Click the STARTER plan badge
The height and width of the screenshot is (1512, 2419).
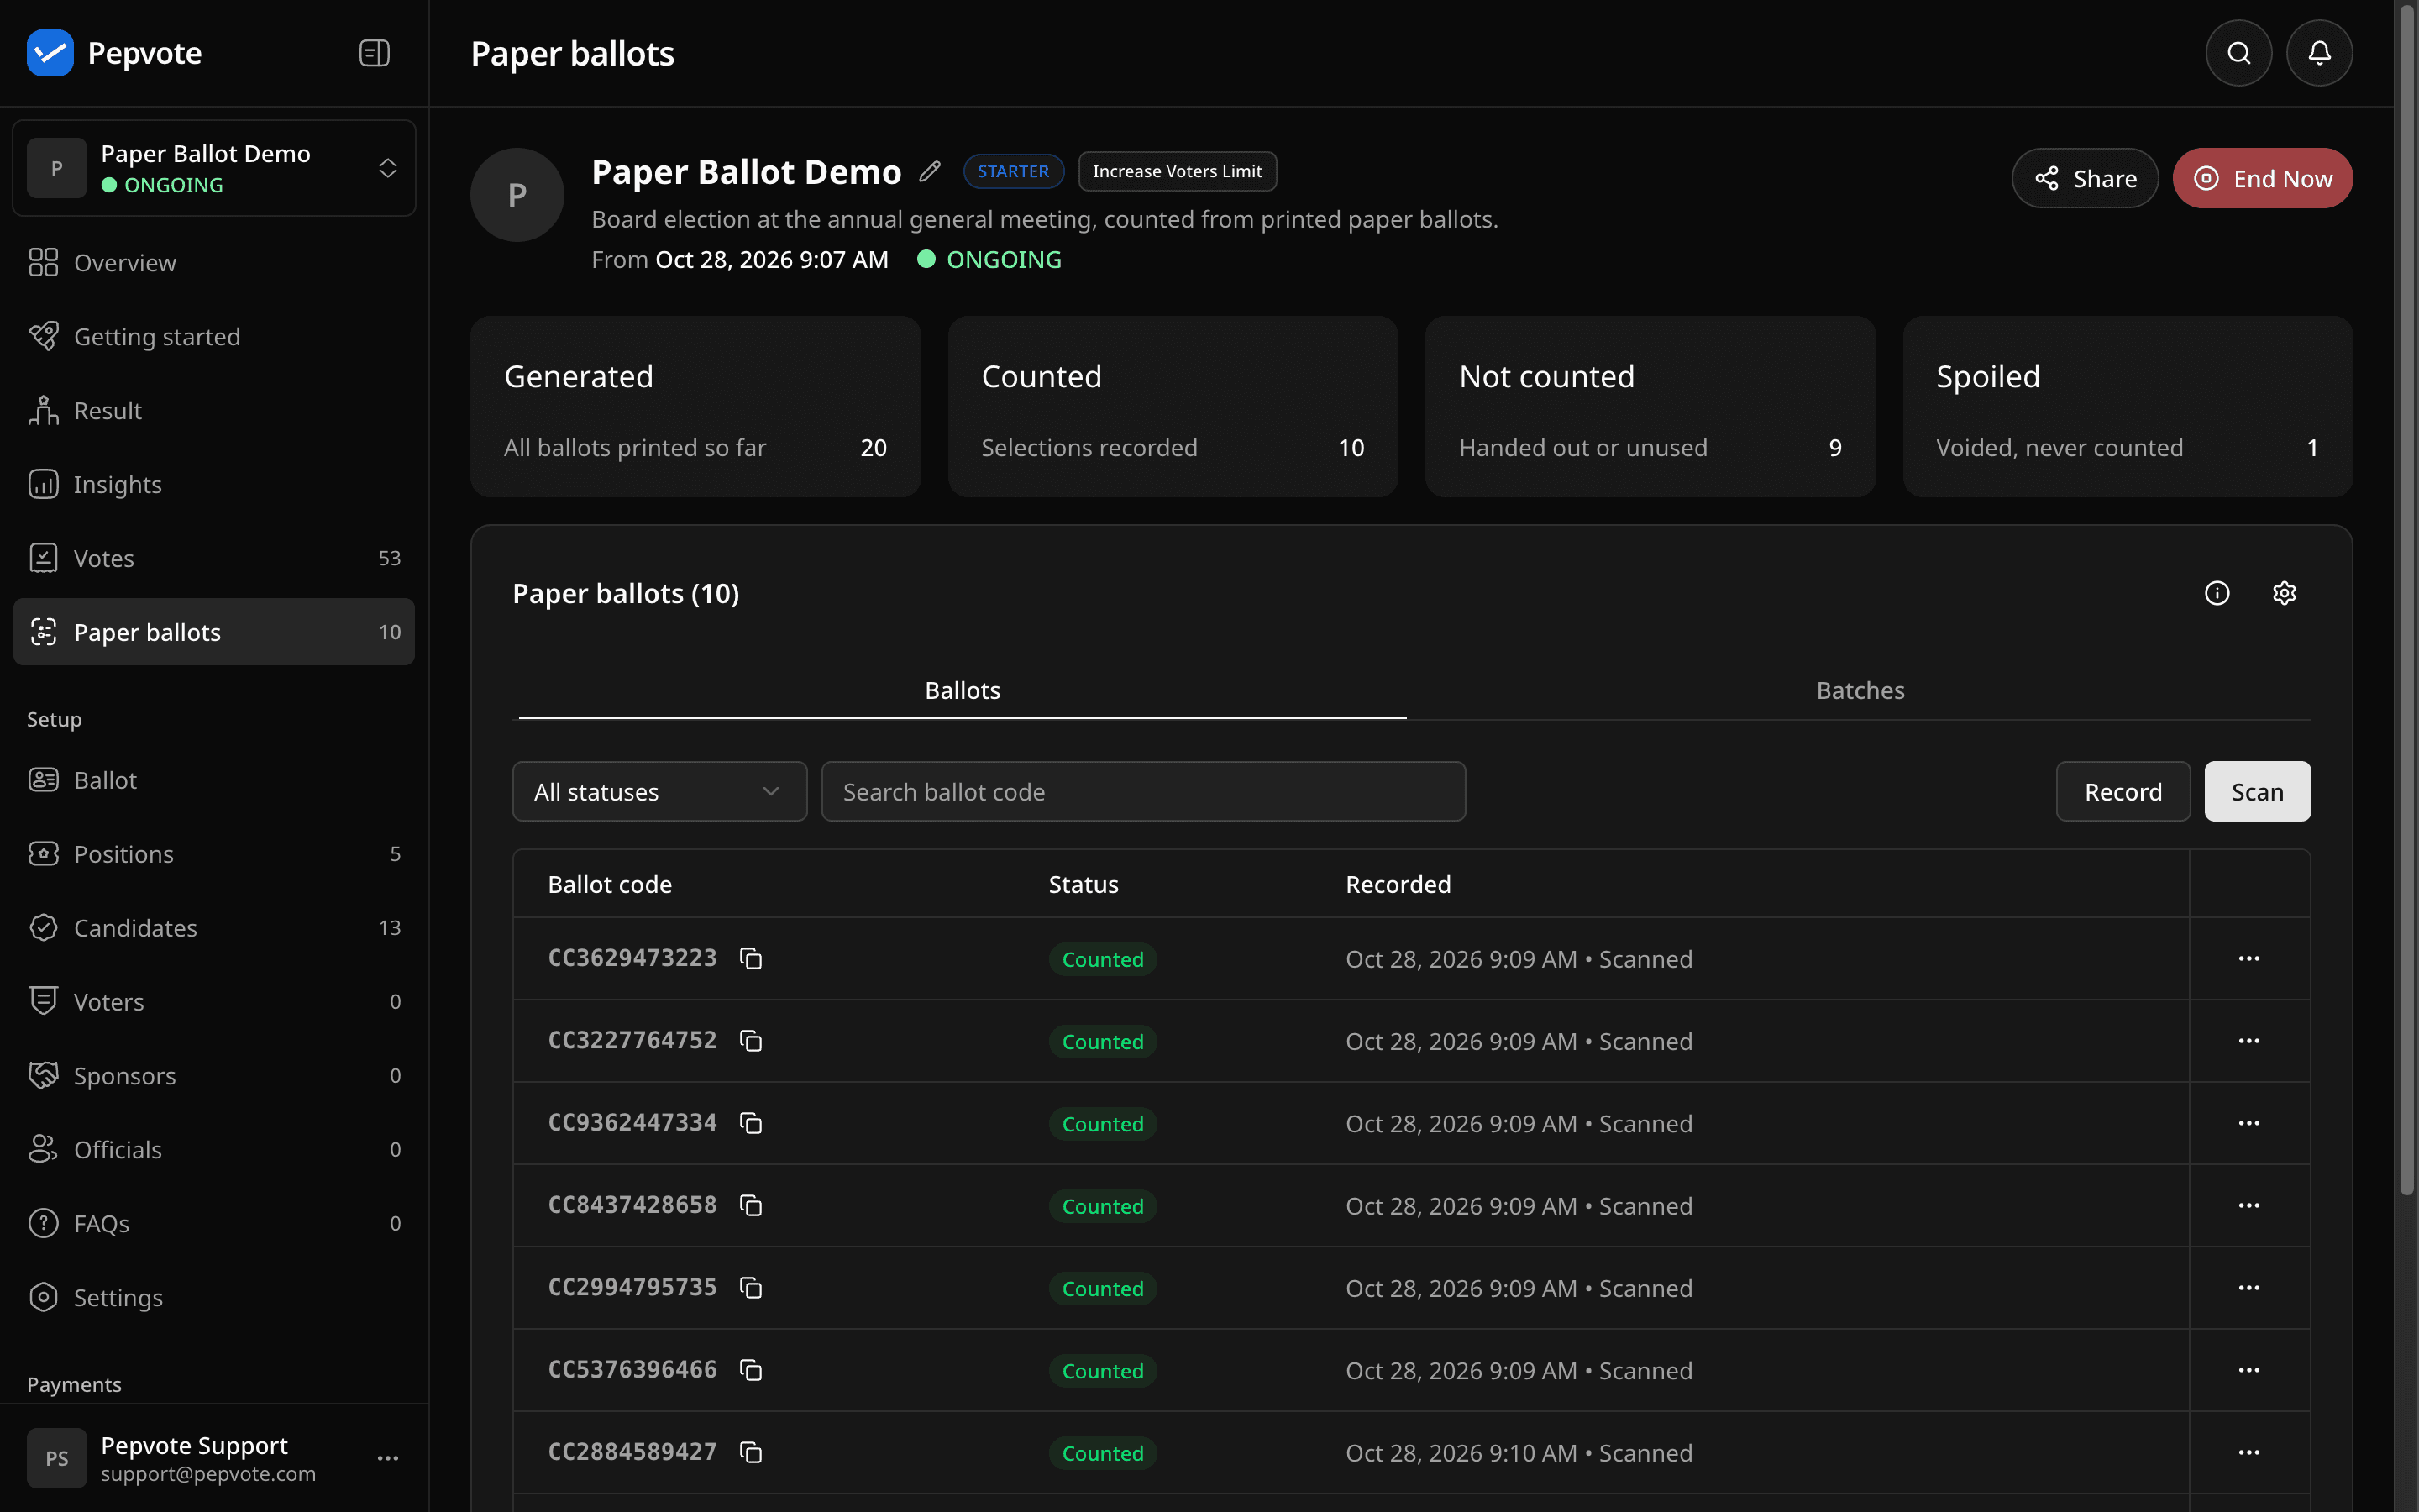[1013, 171]
